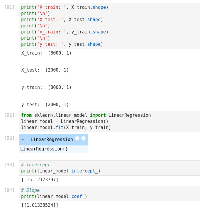The image size is (200, 210).
Task: Click the print y_test shape code line
Action: (62, 44)
